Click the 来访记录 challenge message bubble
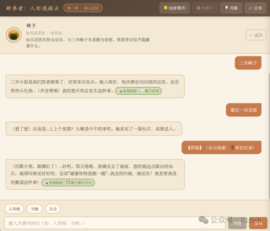 tap(221, 148)
